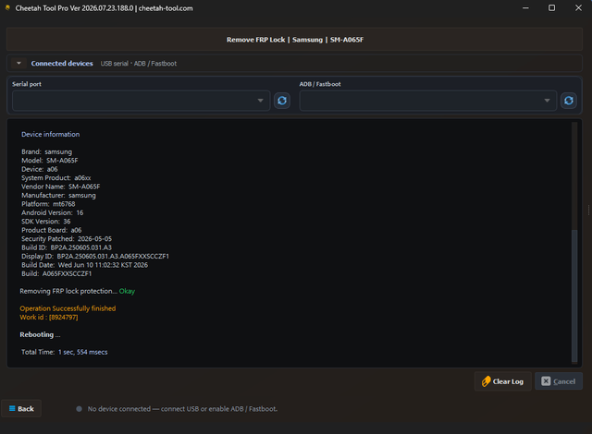This screenshot has width=592, height=434.
Task: Minimize the Cheetah Tool window
Action: pyautogui.click(x=525, y=8)
